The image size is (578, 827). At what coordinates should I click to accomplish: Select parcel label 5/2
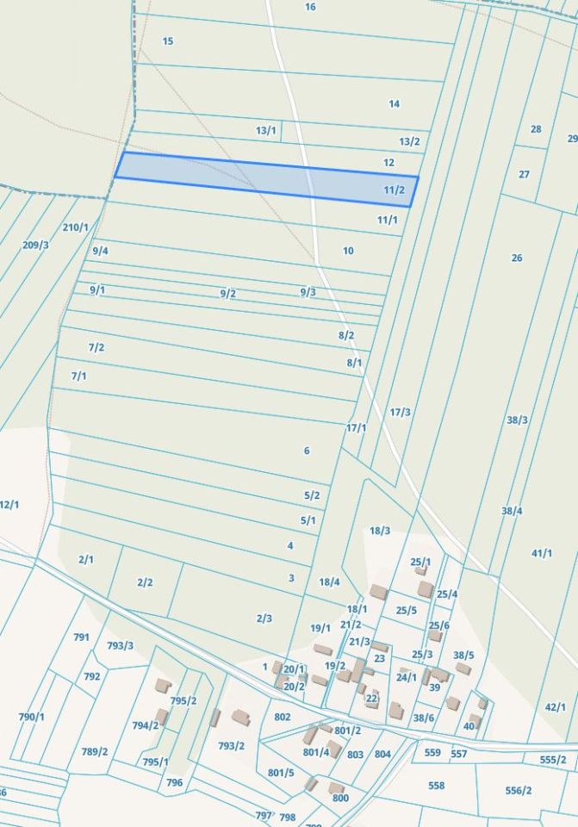coord(312,496)
